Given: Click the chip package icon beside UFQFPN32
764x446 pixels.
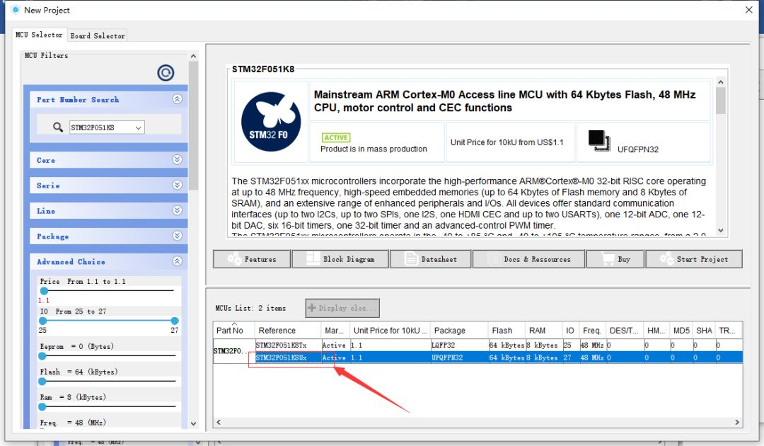Looking at the screenshot, I should 599,141.
